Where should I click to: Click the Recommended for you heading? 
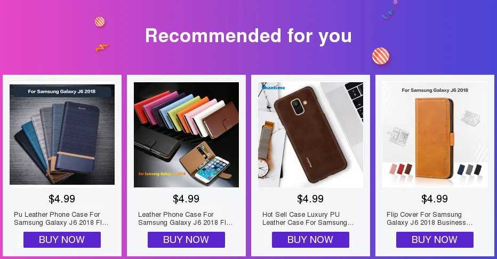248,36
